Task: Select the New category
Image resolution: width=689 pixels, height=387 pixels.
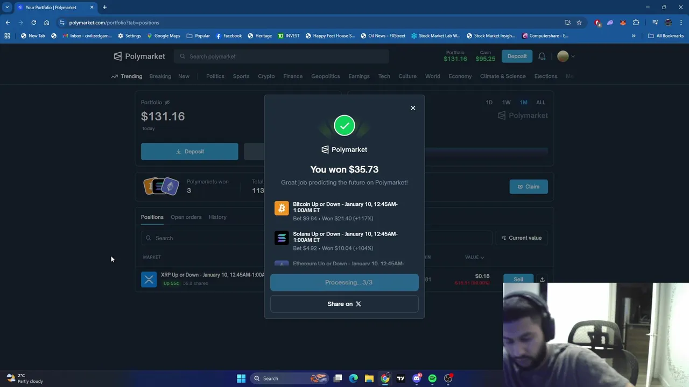Action: pos(184,76)
